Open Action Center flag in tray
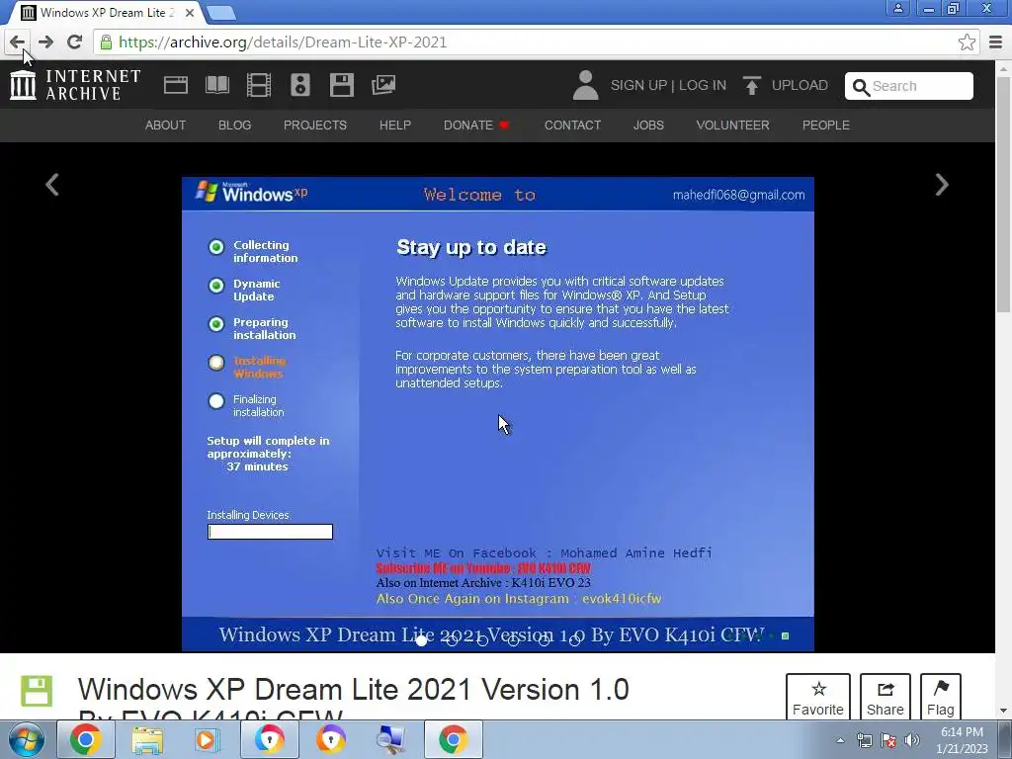The image size is (1012, 759). click(x=888, y=740)
